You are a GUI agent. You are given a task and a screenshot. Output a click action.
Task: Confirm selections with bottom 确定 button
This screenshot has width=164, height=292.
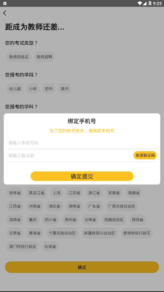[x=82, y=267]
